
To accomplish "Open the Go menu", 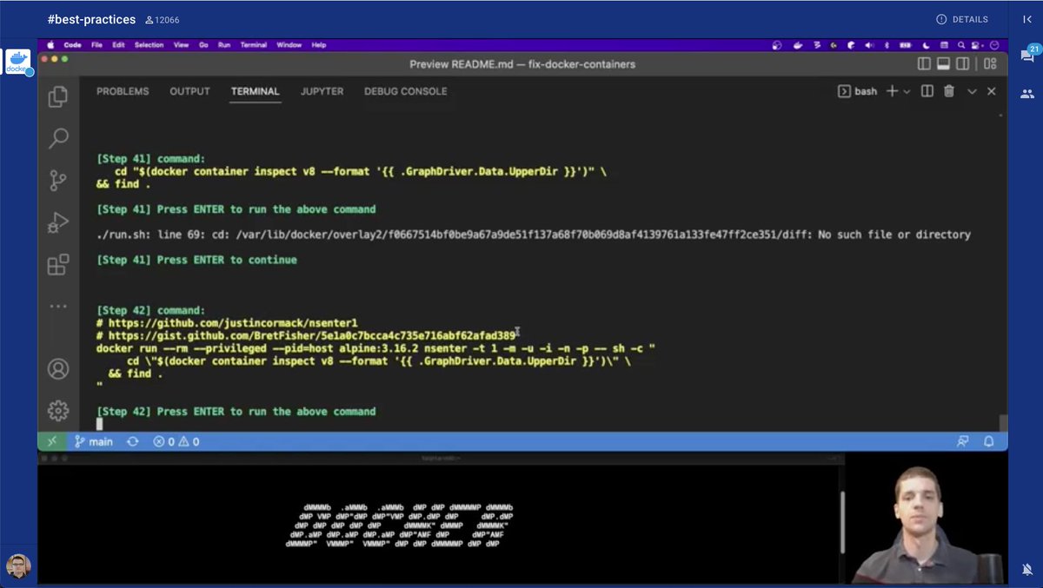I will 203,45.
